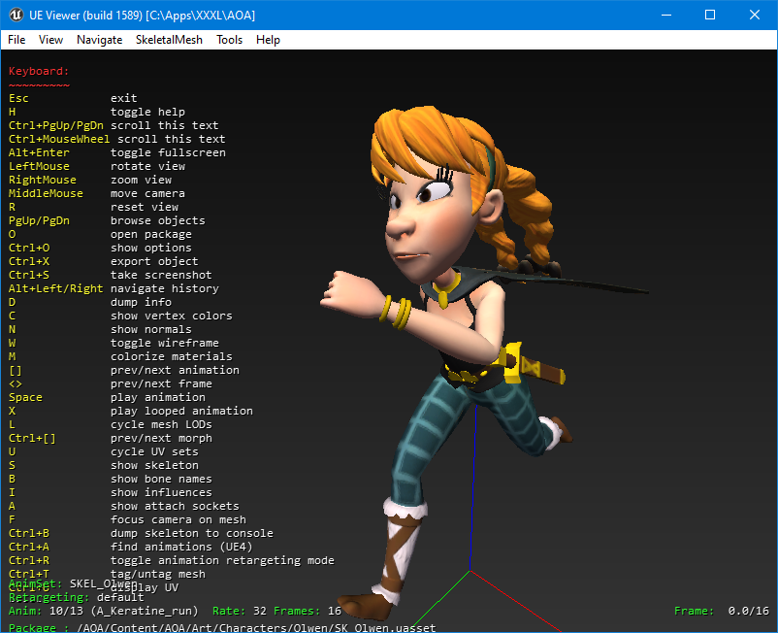Click the 'Rate: 32' status value
Image resolution: width=778 pixels, height=633 pixels.
click(240, 611)
